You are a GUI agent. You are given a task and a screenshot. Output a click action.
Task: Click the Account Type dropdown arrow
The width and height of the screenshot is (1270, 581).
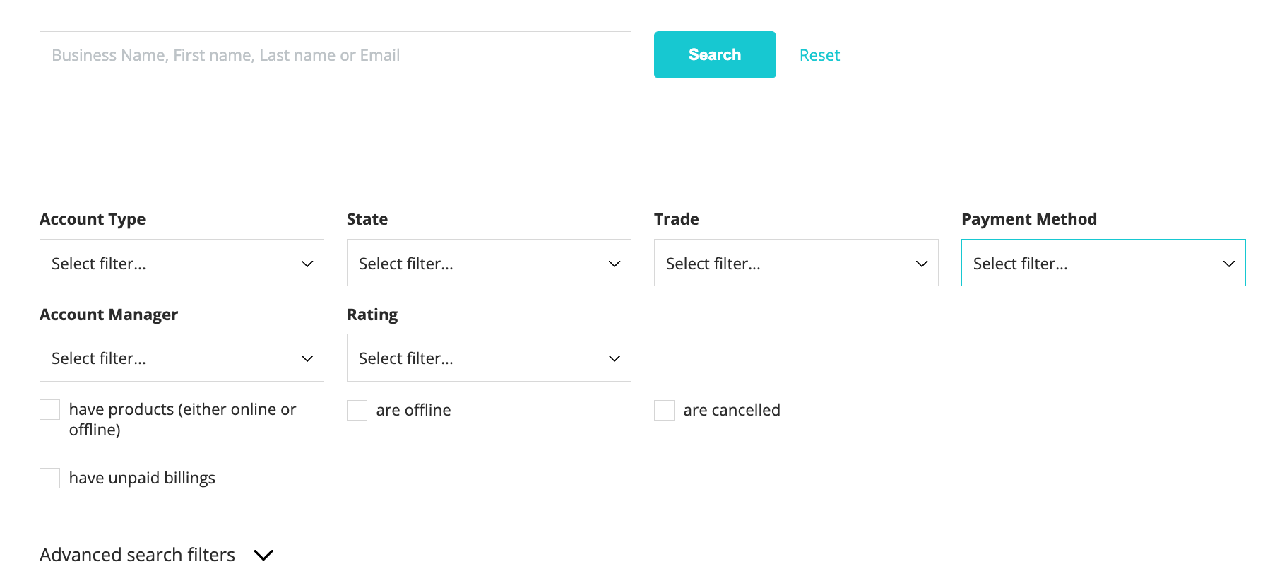[x=307, y=263]
